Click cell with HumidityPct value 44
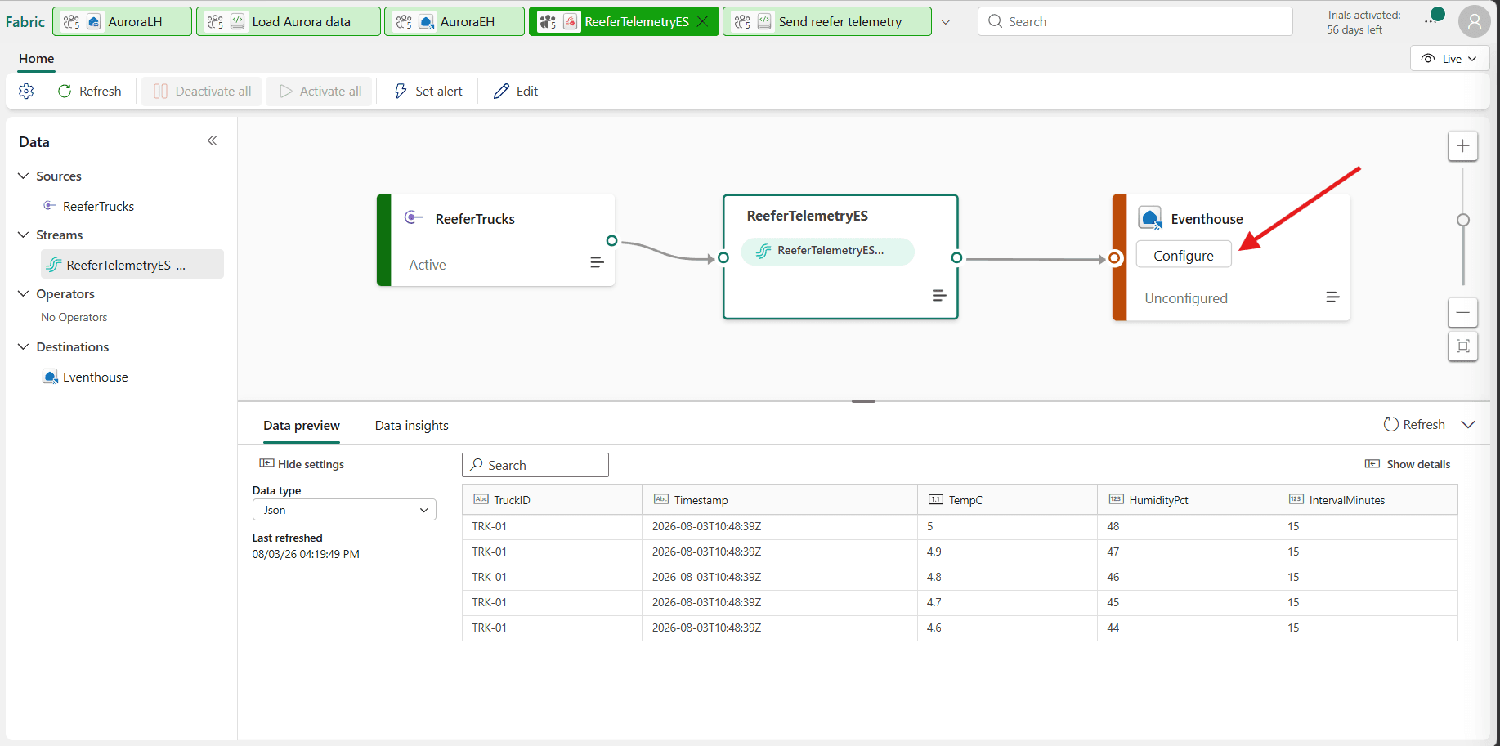Image resolution: width=1500 pixels, height=746 pixels. click(x=1188, y=628)
